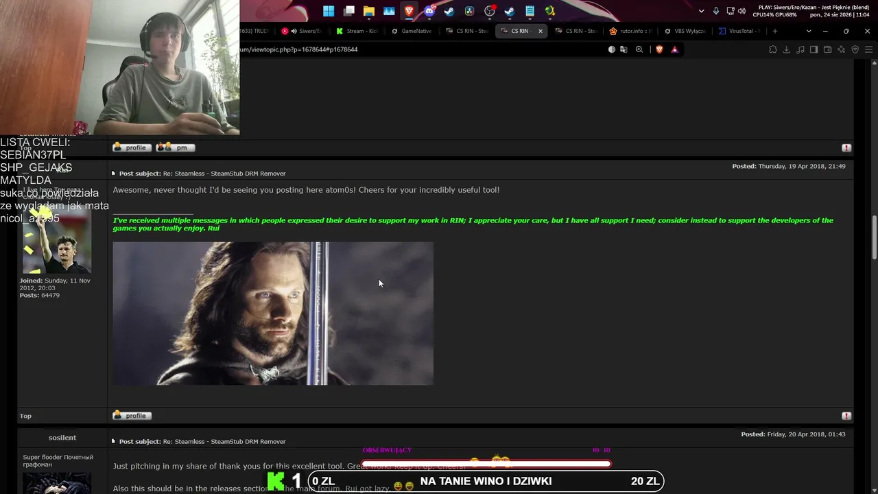Click 'Posted: Friday, 20 Apr 2018, 01:43'
The height and width of the screenshot is (494, 878).
point(793,434)
